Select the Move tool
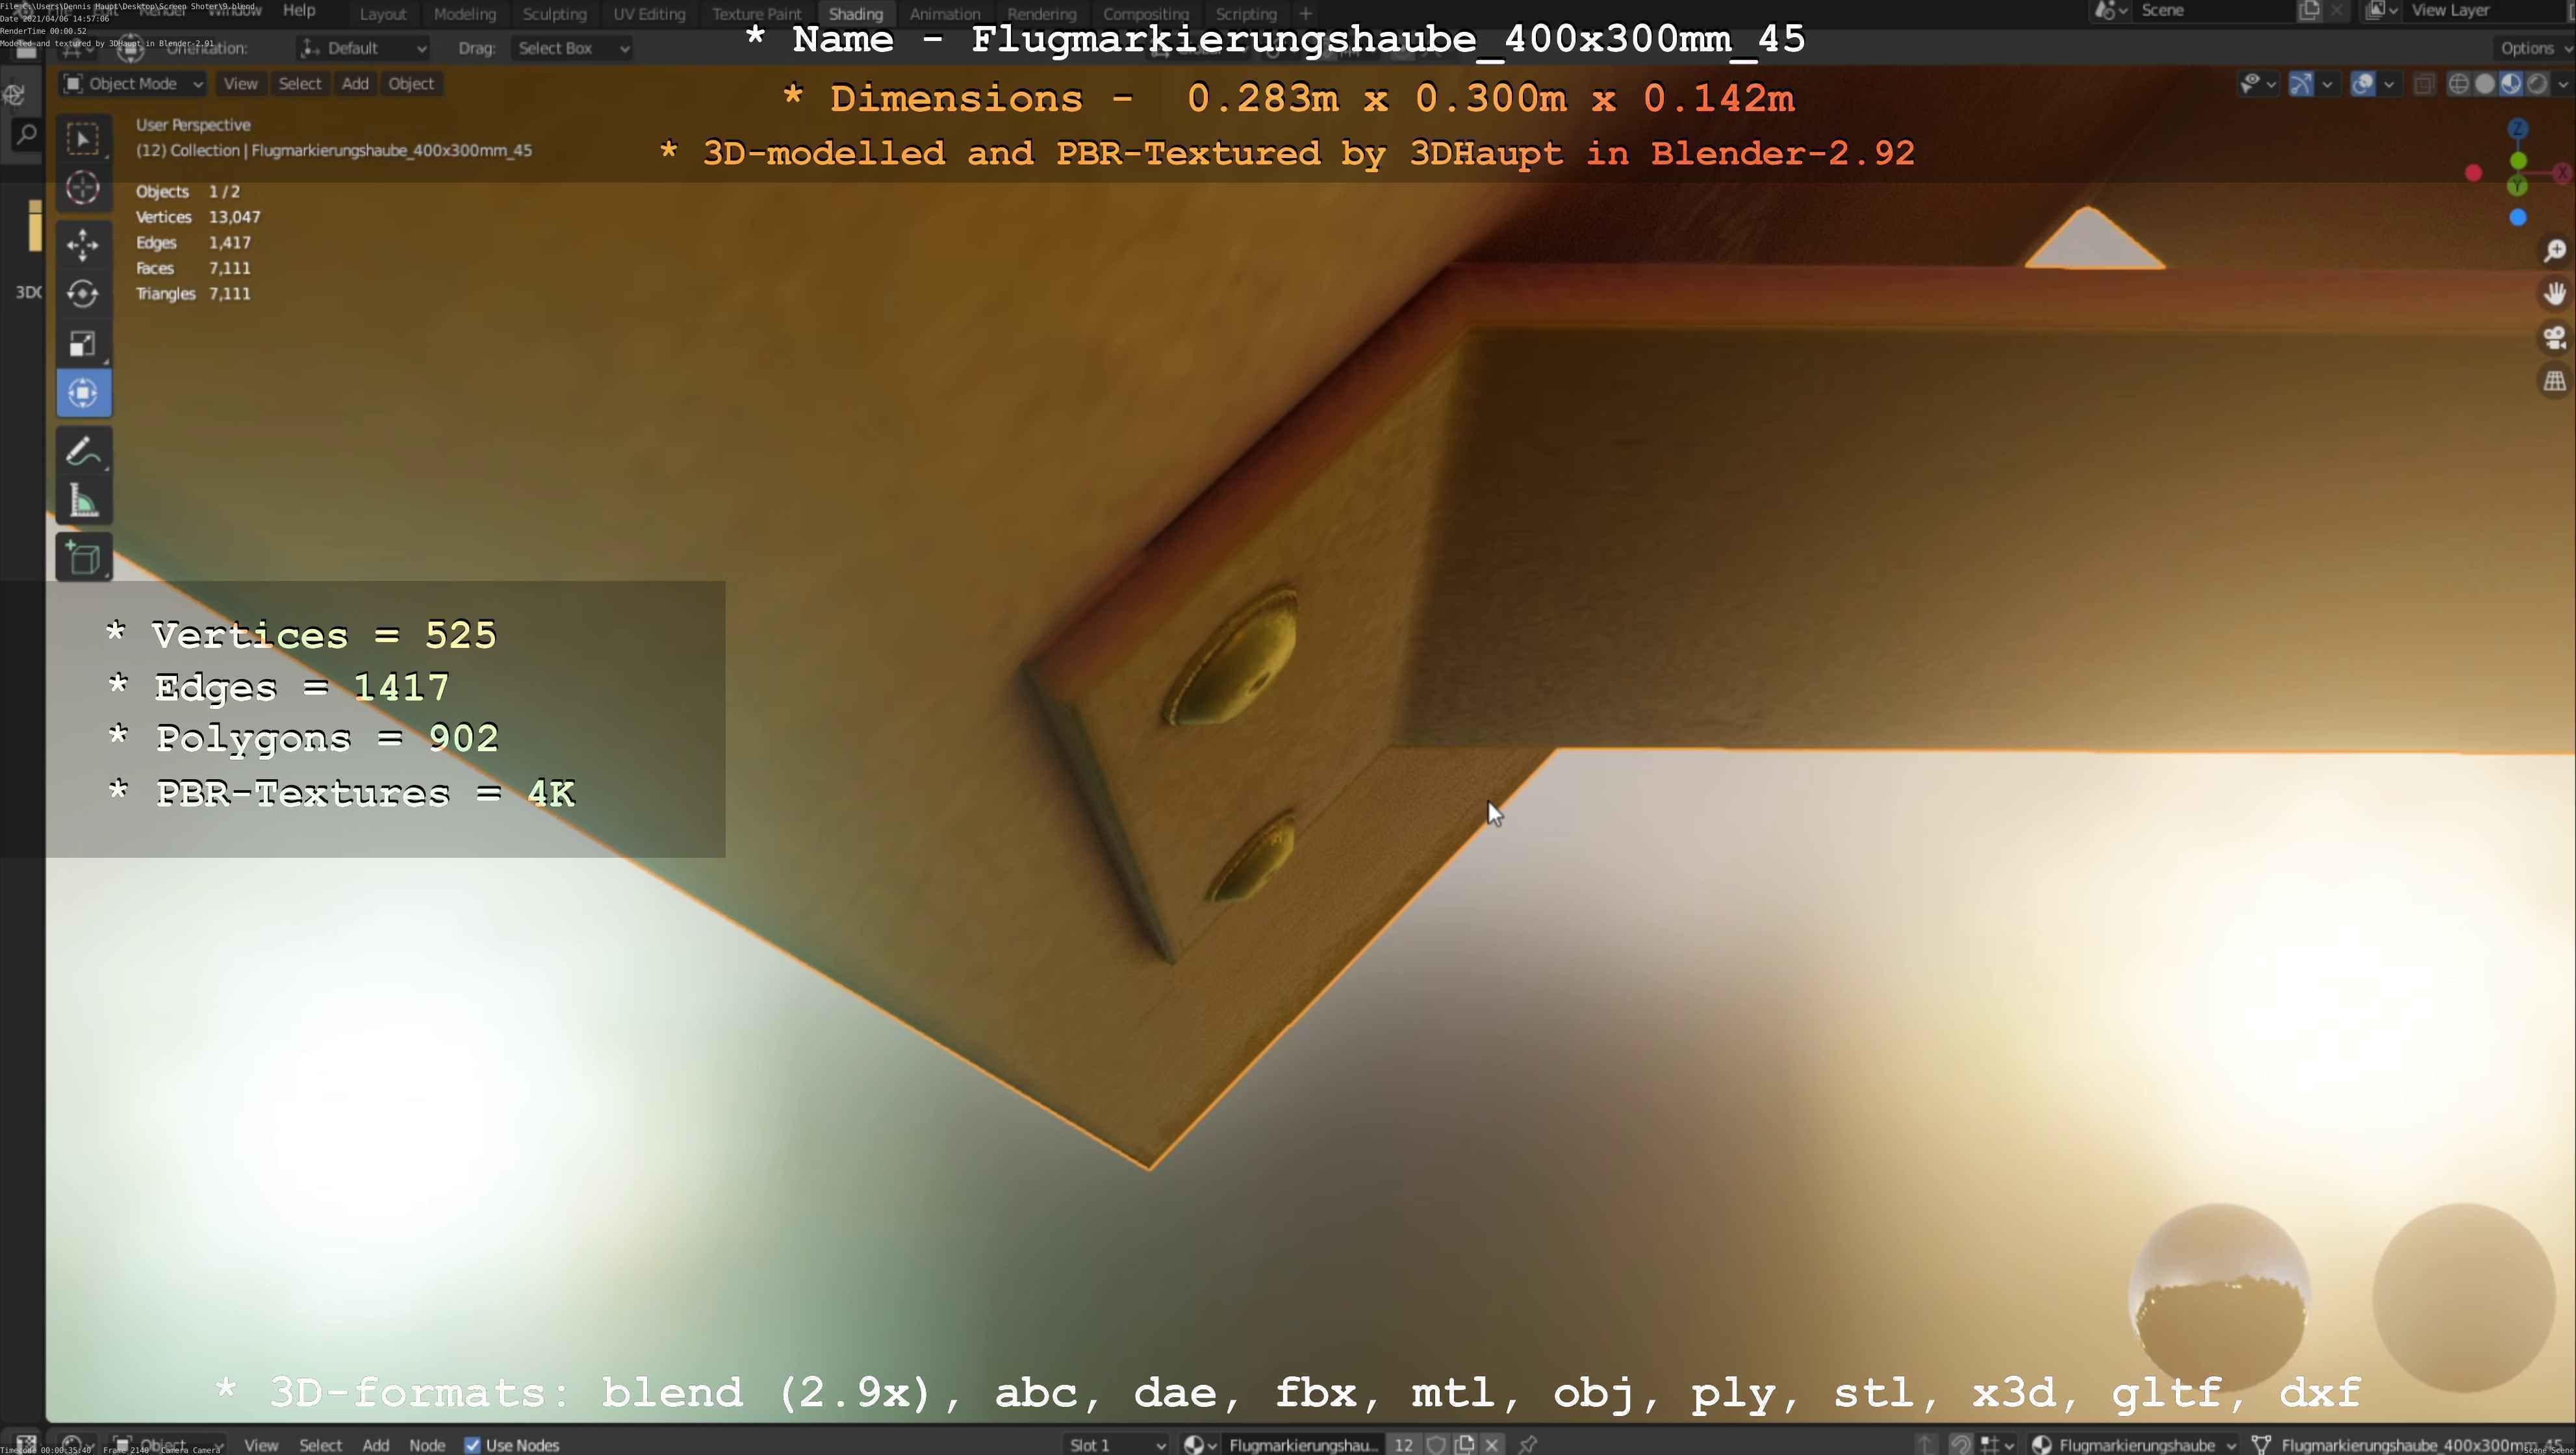Viewport: 2576px width, 1455px height. coord(83,244)
